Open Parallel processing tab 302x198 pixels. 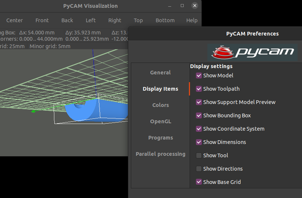coord(160,154)
